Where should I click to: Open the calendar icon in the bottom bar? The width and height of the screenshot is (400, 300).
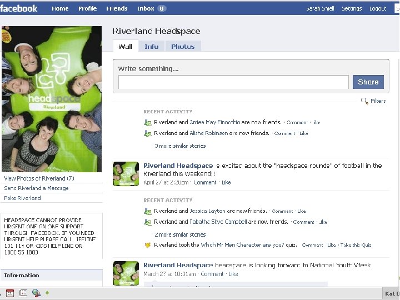(10, 293)
